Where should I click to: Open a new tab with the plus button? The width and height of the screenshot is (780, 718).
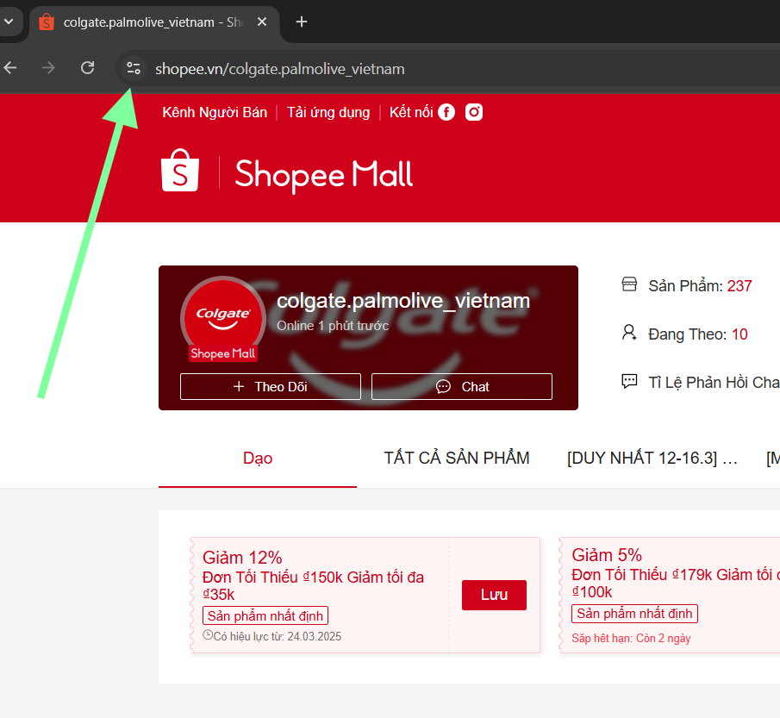coord(302,22)
